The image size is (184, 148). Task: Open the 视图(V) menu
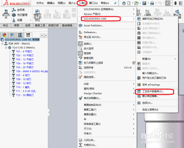[61, 3]
